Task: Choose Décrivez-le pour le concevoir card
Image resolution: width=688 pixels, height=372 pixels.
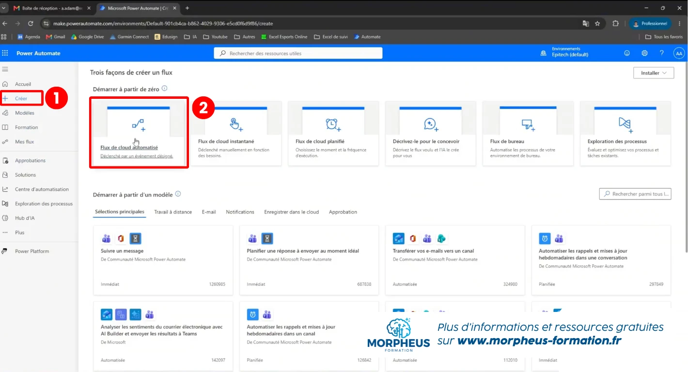Action: (x=430, y=134)
